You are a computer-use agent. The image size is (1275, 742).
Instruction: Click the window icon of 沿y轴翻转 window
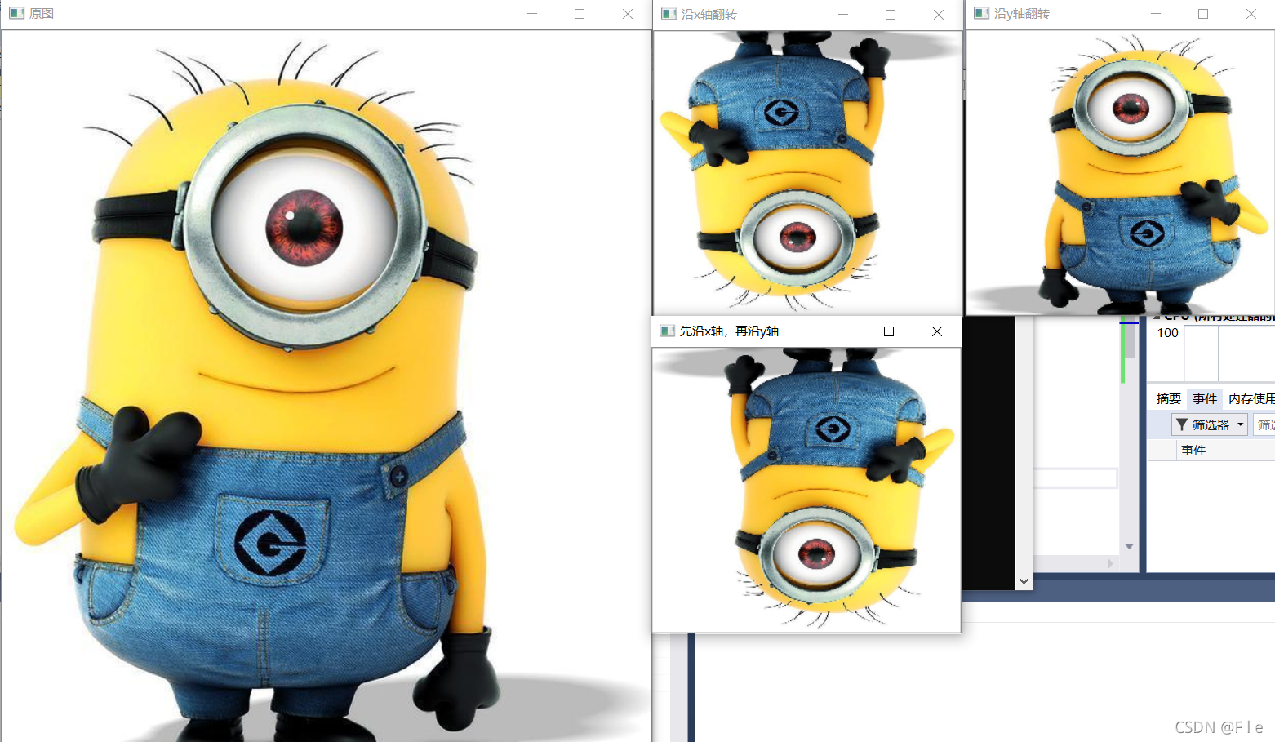point(981,14)
